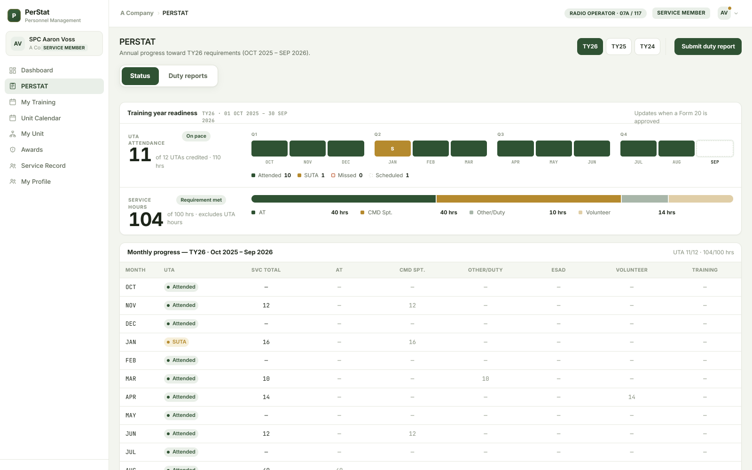Click the AV avatar in the sidebar card

coord(18,44)
